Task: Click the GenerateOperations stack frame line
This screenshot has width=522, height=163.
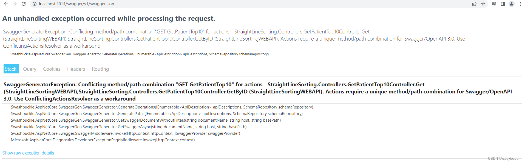Action: click(162, 107)
